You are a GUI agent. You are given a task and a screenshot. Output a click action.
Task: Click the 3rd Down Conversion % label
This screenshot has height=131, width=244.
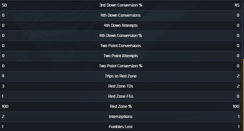point(121,5)
